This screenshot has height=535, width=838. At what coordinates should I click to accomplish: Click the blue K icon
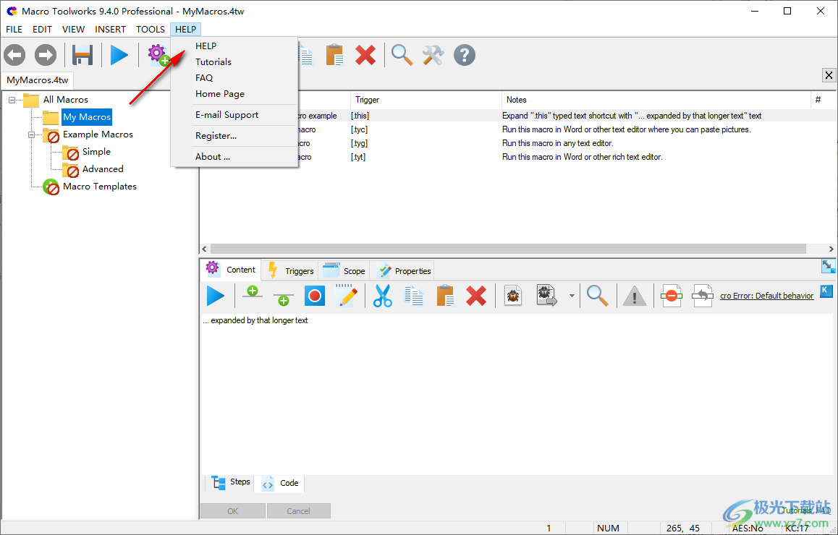coord(826,291)
